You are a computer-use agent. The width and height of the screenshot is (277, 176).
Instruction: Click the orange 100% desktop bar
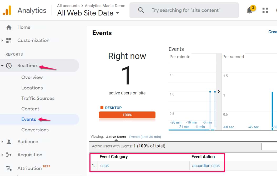click(127, 115)
